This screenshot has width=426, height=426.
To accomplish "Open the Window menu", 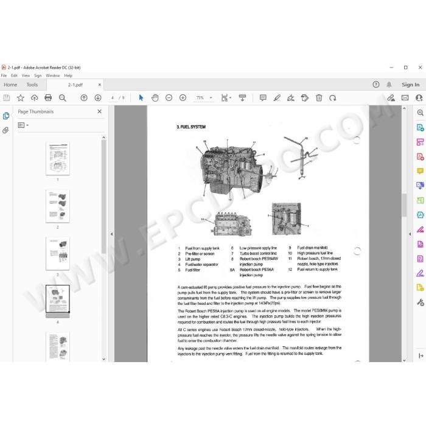I will tap(53, 75).
